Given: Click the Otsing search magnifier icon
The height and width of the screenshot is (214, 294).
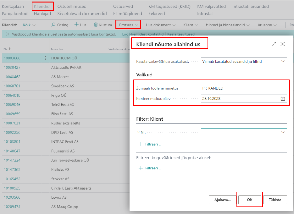Looking at the screenshot, I should (x=53, y=25).
